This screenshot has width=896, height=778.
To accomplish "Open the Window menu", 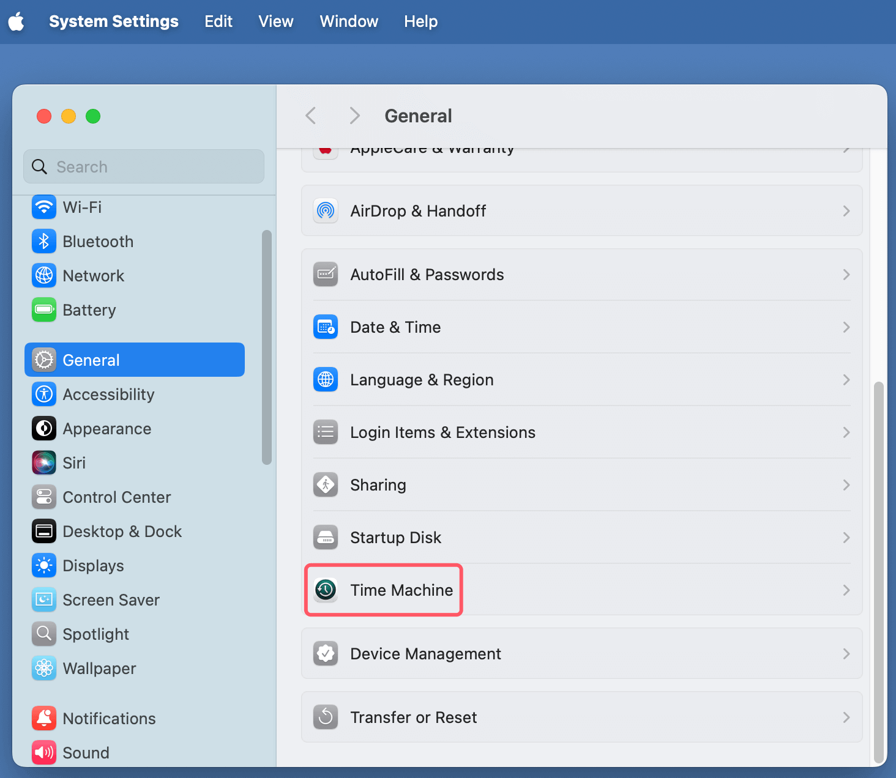I will [349, 22].
